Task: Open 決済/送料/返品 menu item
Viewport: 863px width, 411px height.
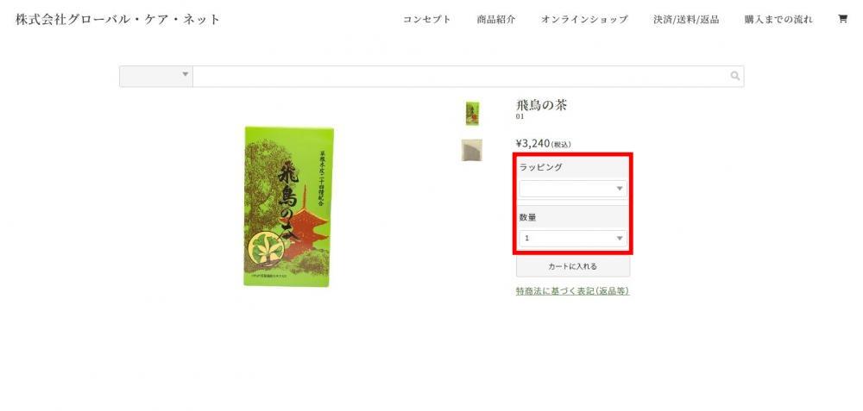Action: coord(686,19)
